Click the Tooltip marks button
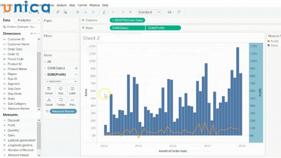281x158 pixels. [x=61, y=101]
